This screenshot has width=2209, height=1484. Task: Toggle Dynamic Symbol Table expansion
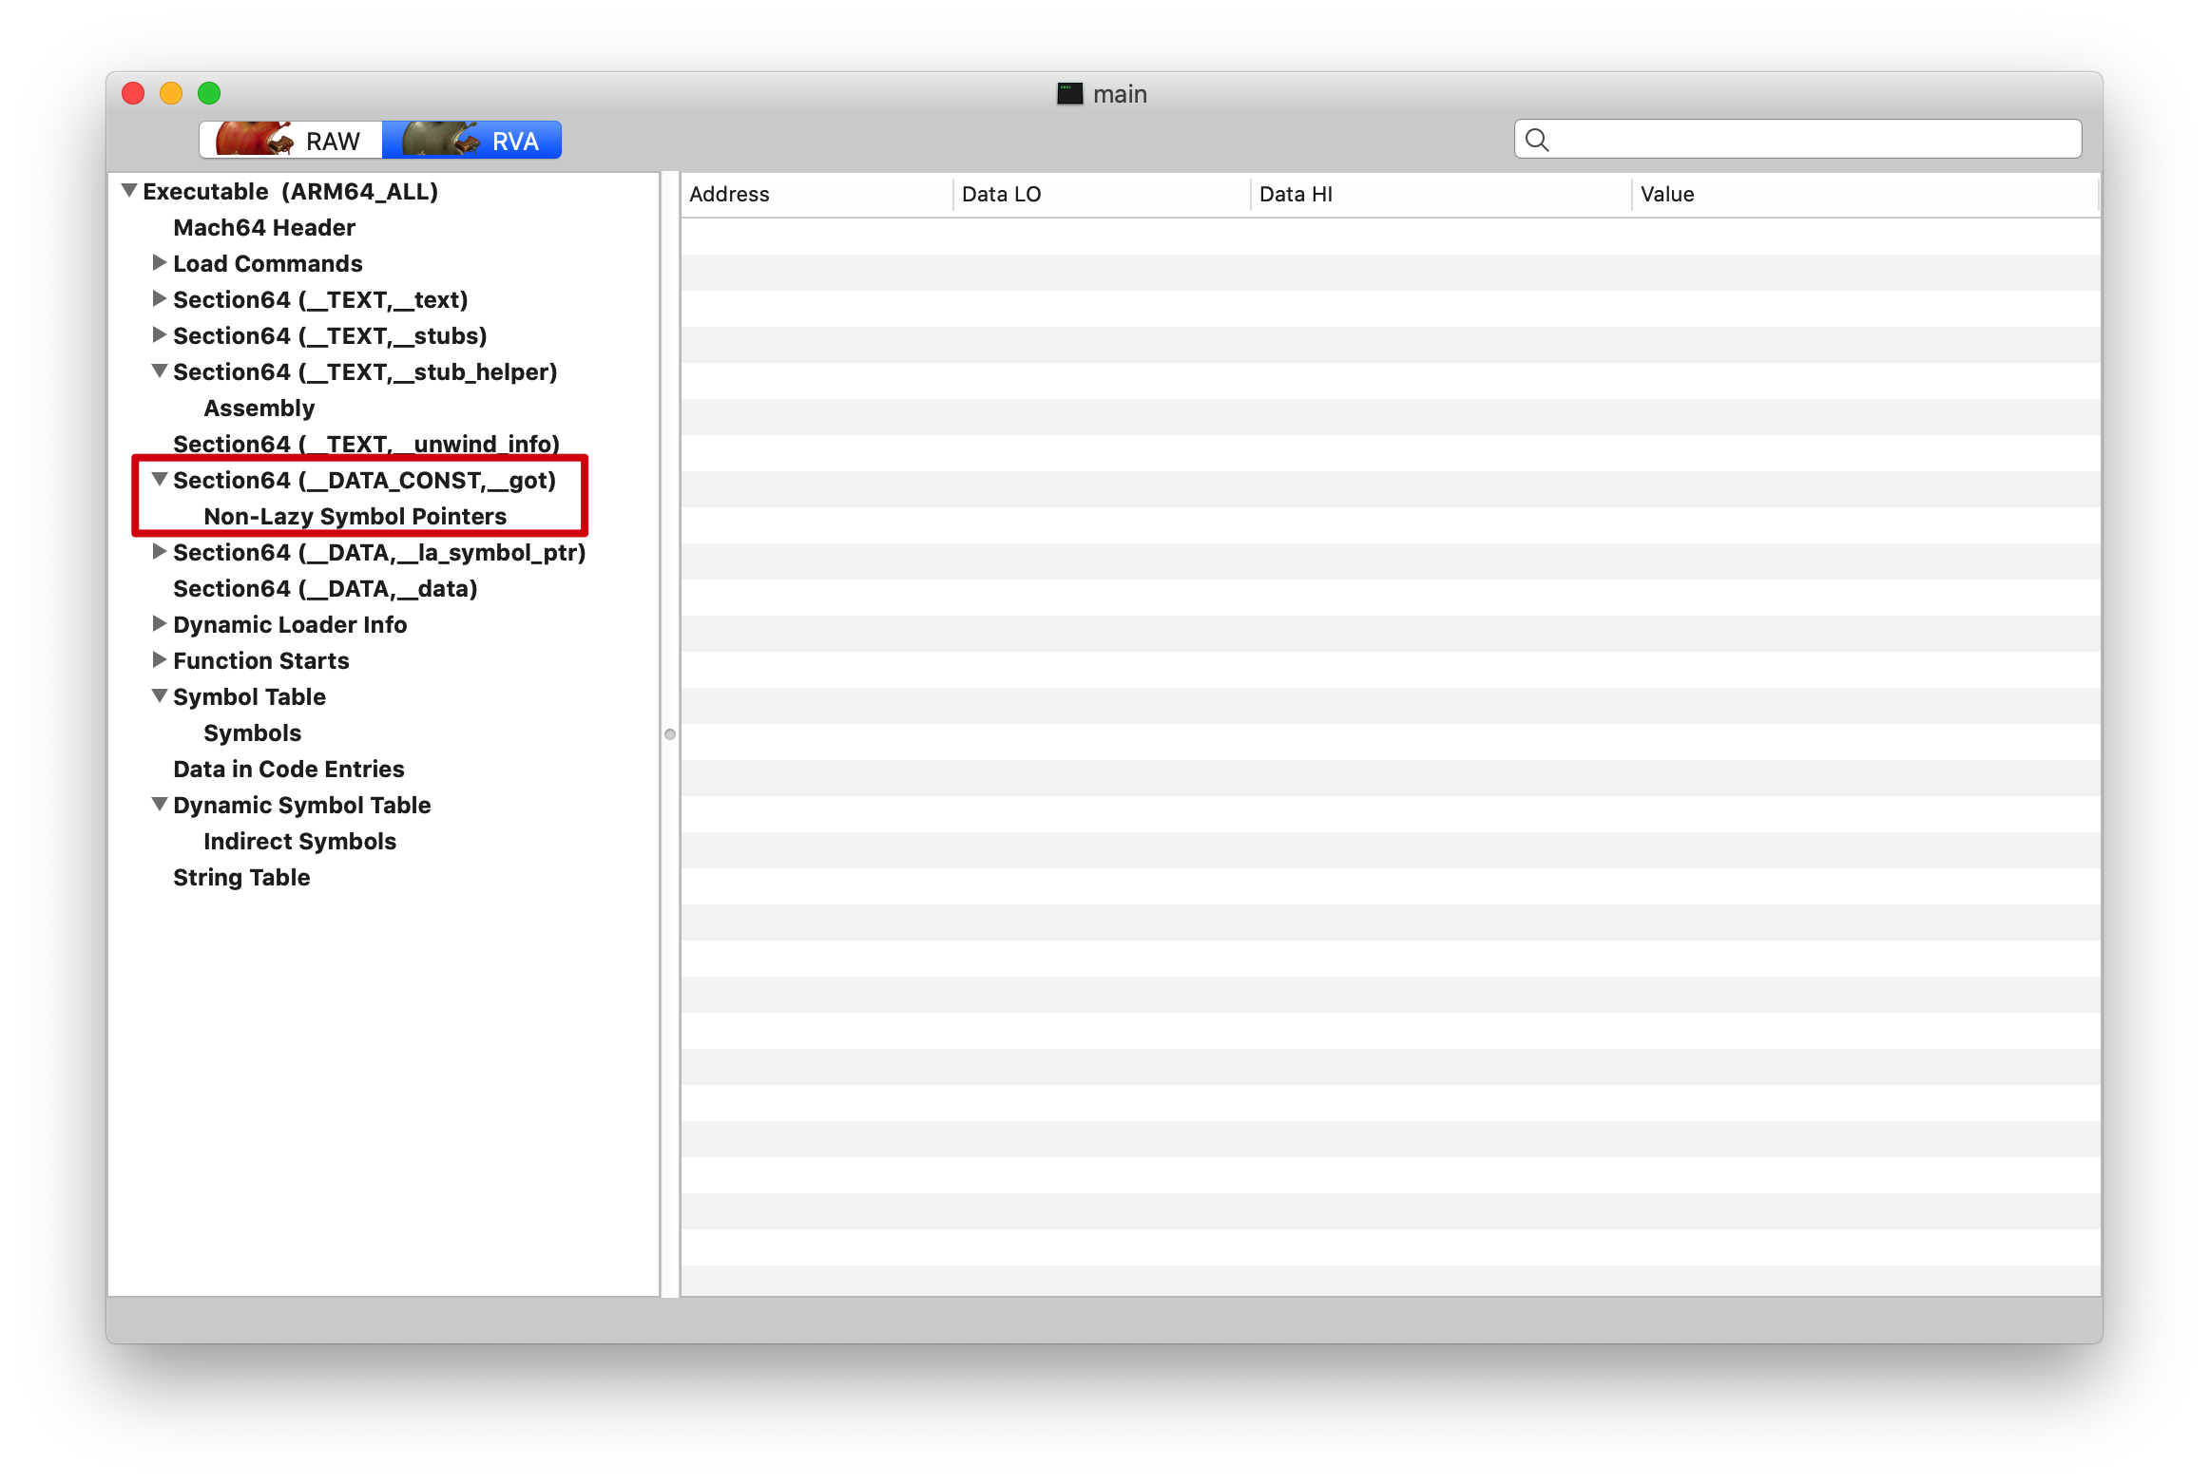159,805
